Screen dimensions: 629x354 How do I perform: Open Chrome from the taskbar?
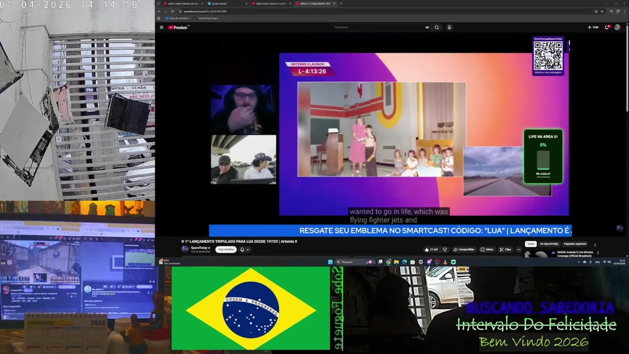coord(389,262)
